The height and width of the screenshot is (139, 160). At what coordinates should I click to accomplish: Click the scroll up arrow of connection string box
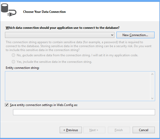pyautogui.click(x=153, y=74)
